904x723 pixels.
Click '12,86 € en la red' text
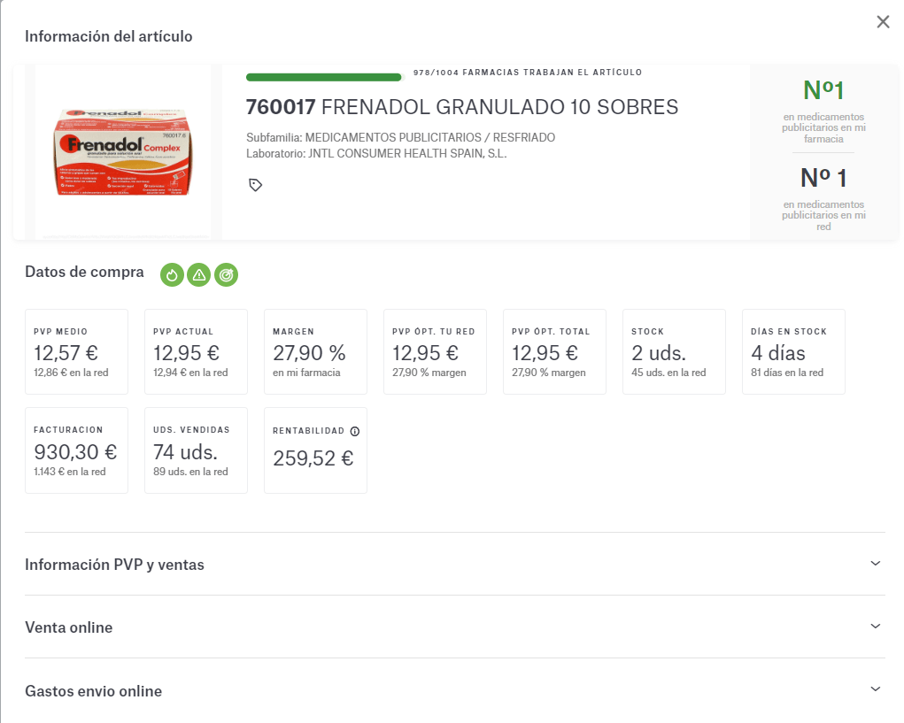point(71,373)
